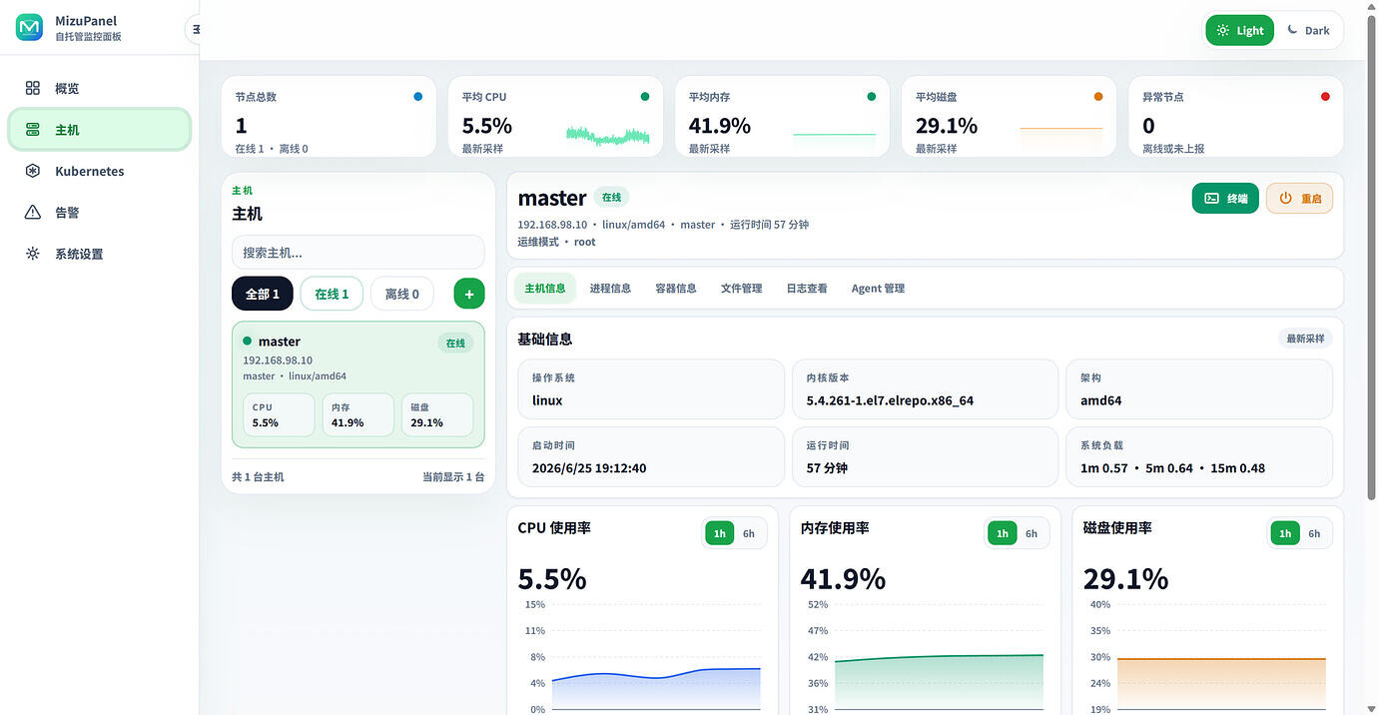The image size is (1378, 715).
Task: Click the CPU 5.5% tile in host card
Action: tap(279, 415)
